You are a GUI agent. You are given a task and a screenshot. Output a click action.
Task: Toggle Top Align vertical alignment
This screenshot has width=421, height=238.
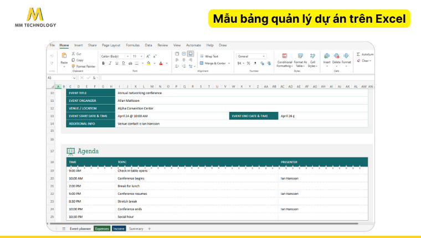[177, 54]
